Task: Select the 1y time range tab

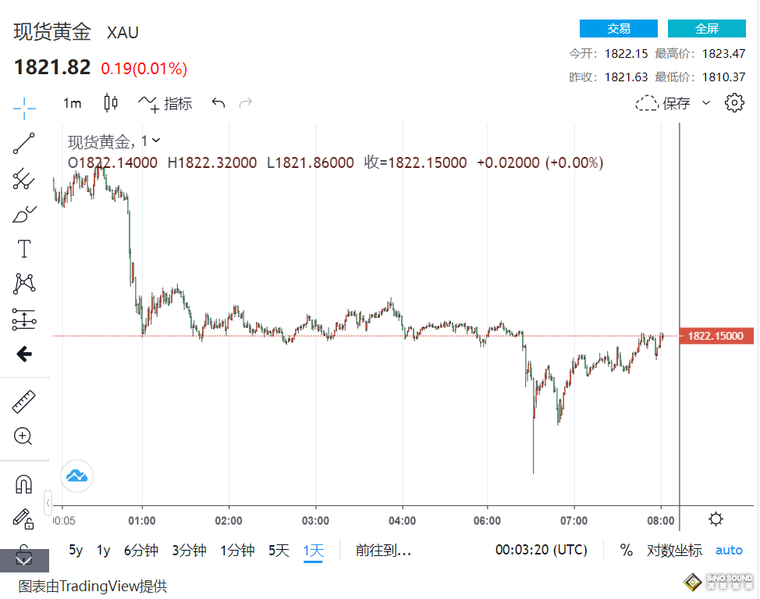Action: pyautogui.click(x=103, y=550)
